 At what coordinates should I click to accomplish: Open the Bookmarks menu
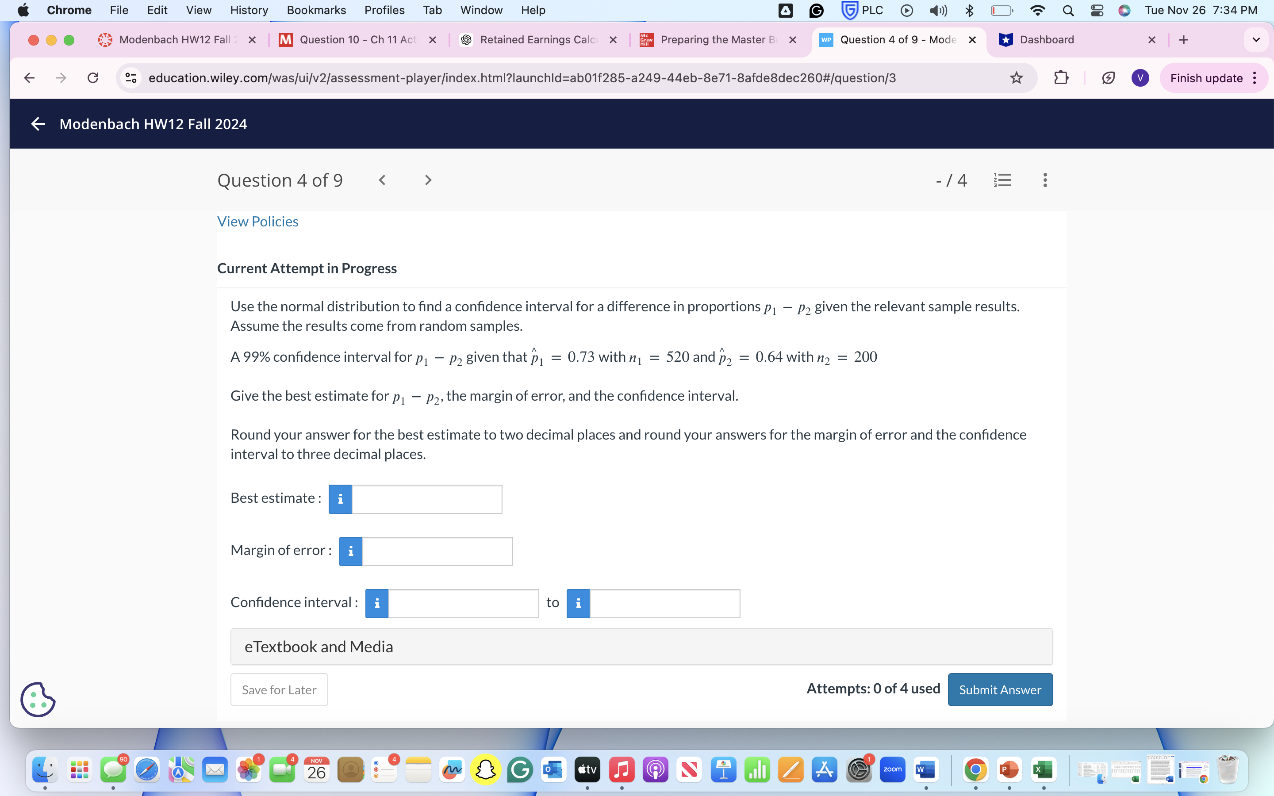point(316,10)
